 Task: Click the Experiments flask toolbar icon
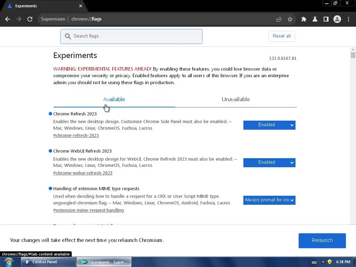pyautogui.click(x=315, y=19)
